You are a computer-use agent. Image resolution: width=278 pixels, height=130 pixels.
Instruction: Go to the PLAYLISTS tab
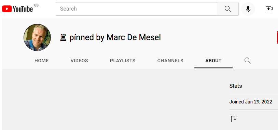[123, 61]
